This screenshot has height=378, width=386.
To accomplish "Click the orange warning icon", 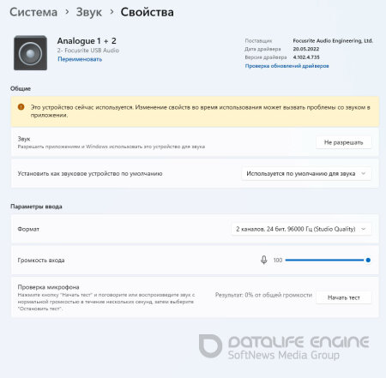I will [21, 107].
